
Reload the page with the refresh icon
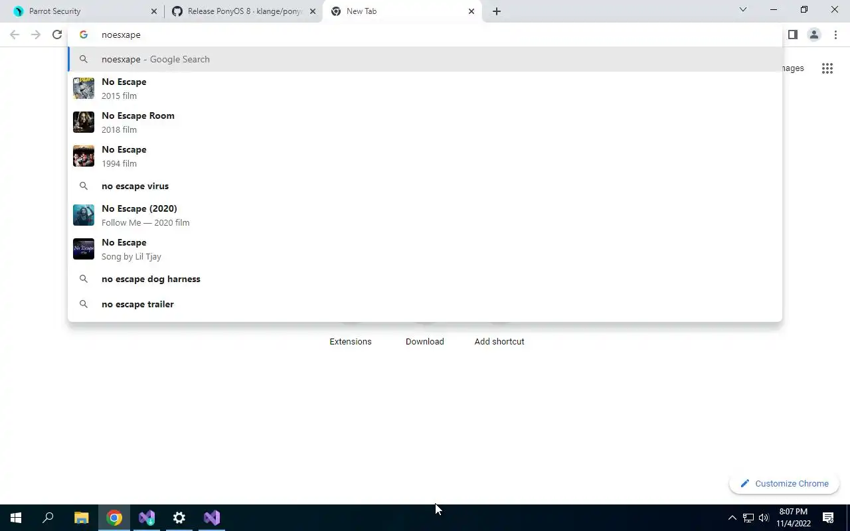[57, 35]
